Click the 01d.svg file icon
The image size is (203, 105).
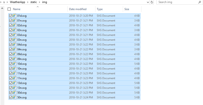pos(15,16)
